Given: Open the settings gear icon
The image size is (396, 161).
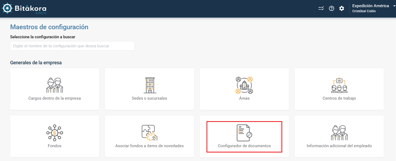Looking at the screenshot, I should pos(342,9).
